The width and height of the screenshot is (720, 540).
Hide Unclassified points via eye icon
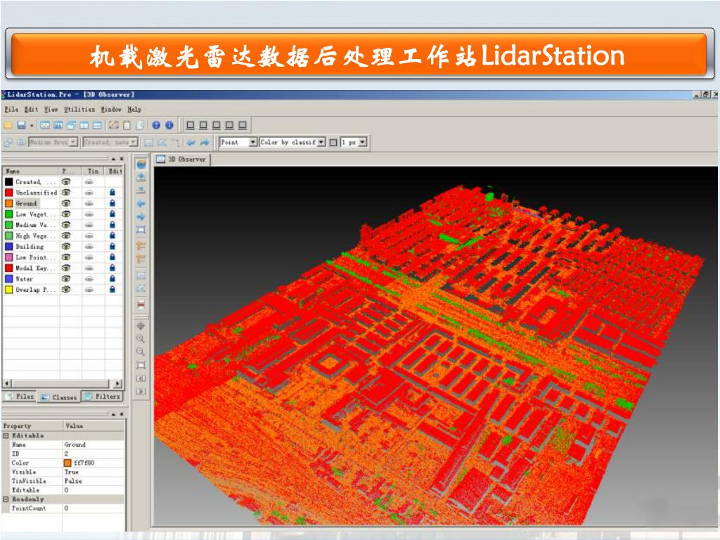click(x=66, y=193)
